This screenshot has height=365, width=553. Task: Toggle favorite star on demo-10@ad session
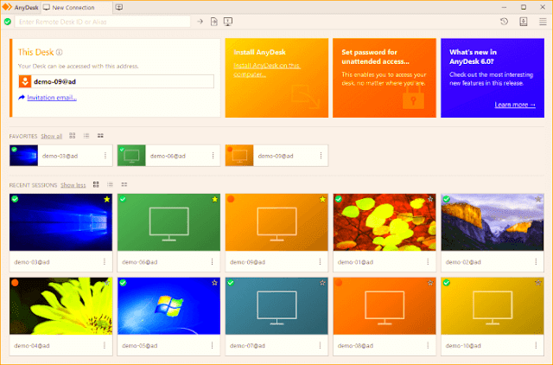point(538,283)
